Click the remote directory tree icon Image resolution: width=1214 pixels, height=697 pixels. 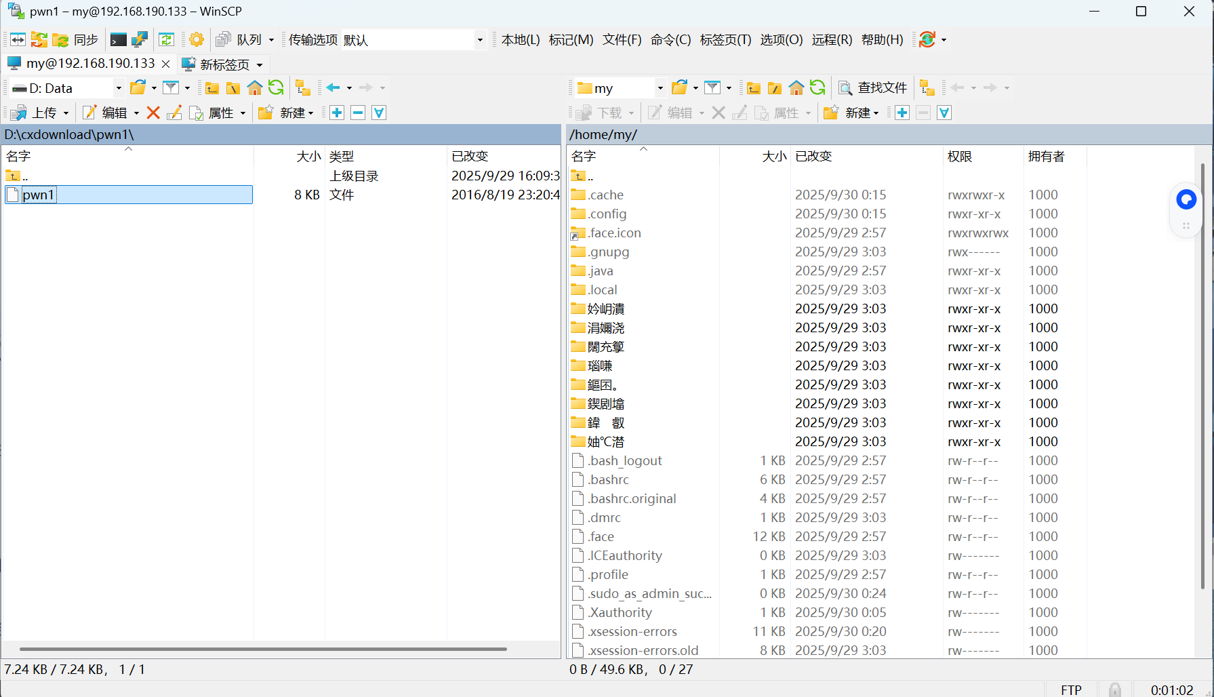click(x=927, y=88)
